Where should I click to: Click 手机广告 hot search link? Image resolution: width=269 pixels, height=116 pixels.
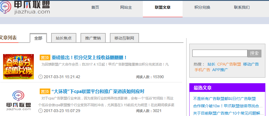click(x=202, y=70)
